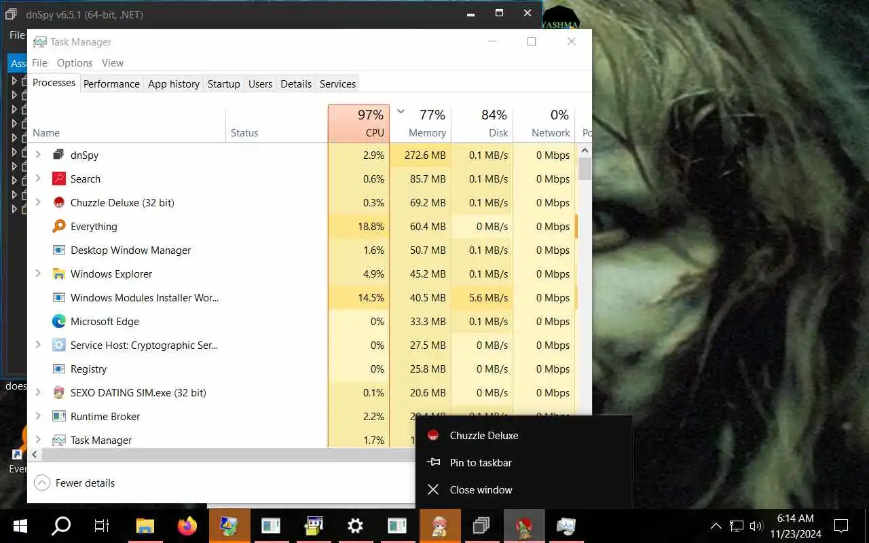Switch to the Startup tab

[224, 83]
